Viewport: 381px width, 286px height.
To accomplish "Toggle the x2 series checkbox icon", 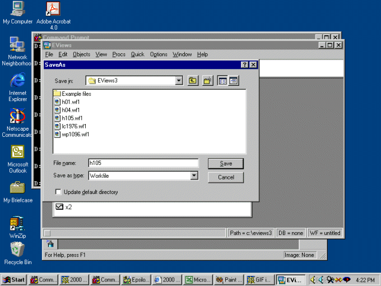I will [59, 207].
